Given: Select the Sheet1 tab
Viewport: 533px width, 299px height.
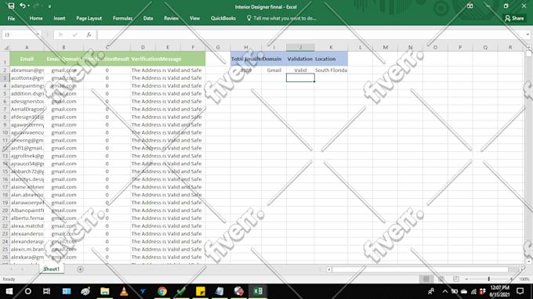Looking at the screenshot, I should pos(51,269).
